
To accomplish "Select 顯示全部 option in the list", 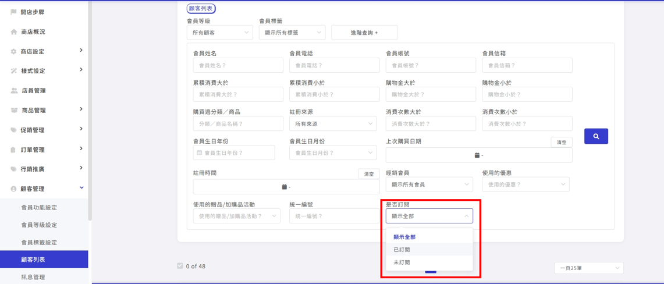I will [x=429, y=237].
